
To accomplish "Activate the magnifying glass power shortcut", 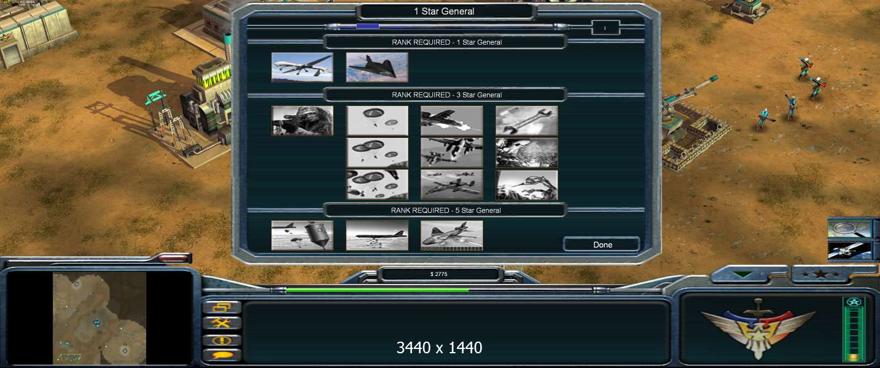I will coord(850,229).
